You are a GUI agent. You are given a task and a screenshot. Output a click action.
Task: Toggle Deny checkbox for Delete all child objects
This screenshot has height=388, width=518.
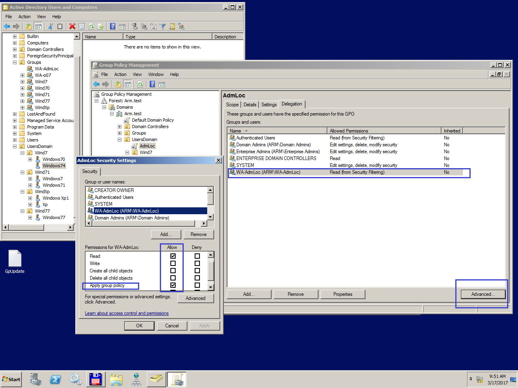[x=197, y=278]
